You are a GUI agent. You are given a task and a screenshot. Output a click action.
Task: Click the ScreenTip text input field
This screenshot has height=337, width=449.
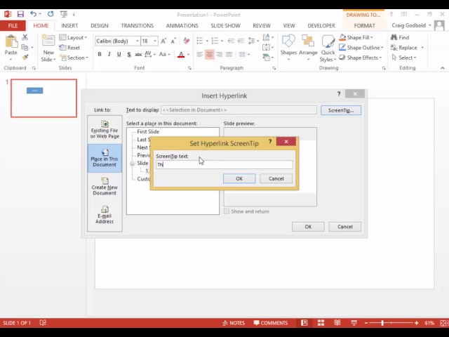click(224, 164)
